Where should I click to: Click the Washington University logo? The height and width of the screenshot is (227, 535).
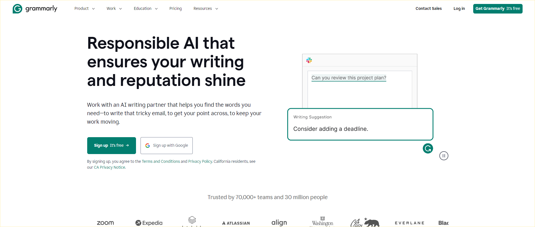click(x=323, y=222)
